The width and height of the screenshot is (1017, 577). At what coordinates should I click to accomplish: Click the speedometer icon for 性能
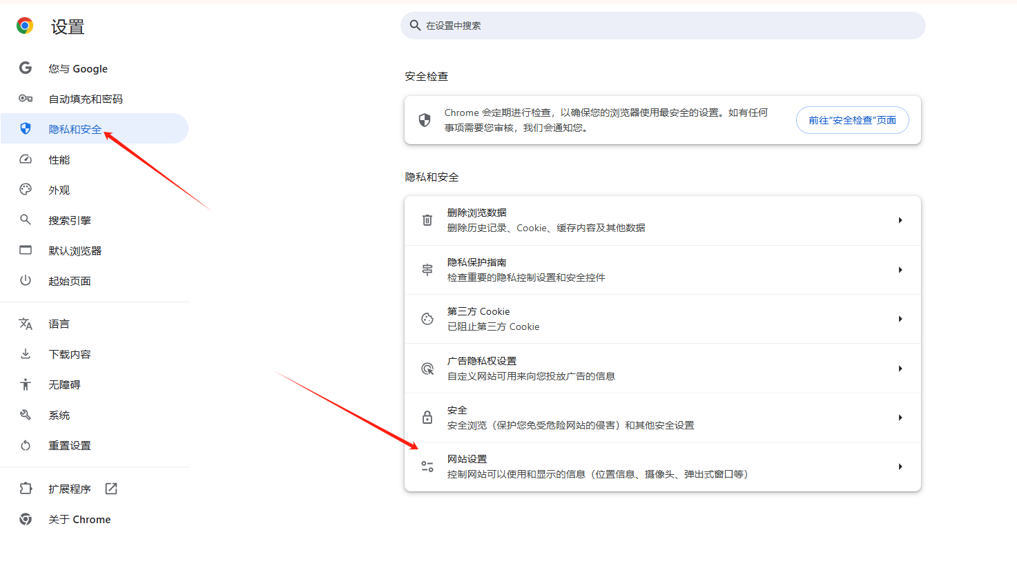tap(26, 159)
